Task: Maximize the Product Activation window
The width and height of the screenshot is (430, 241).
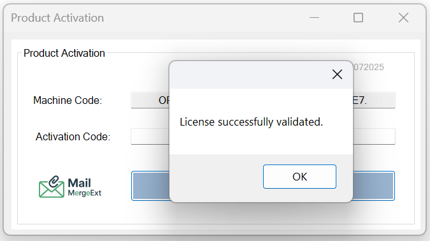Action: click(x=358, y=18)
